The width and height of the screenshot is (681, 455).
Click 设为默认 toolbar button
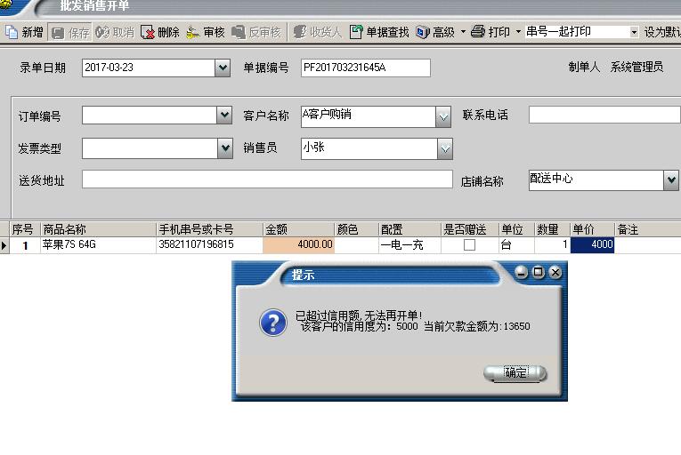pos(662,32)
